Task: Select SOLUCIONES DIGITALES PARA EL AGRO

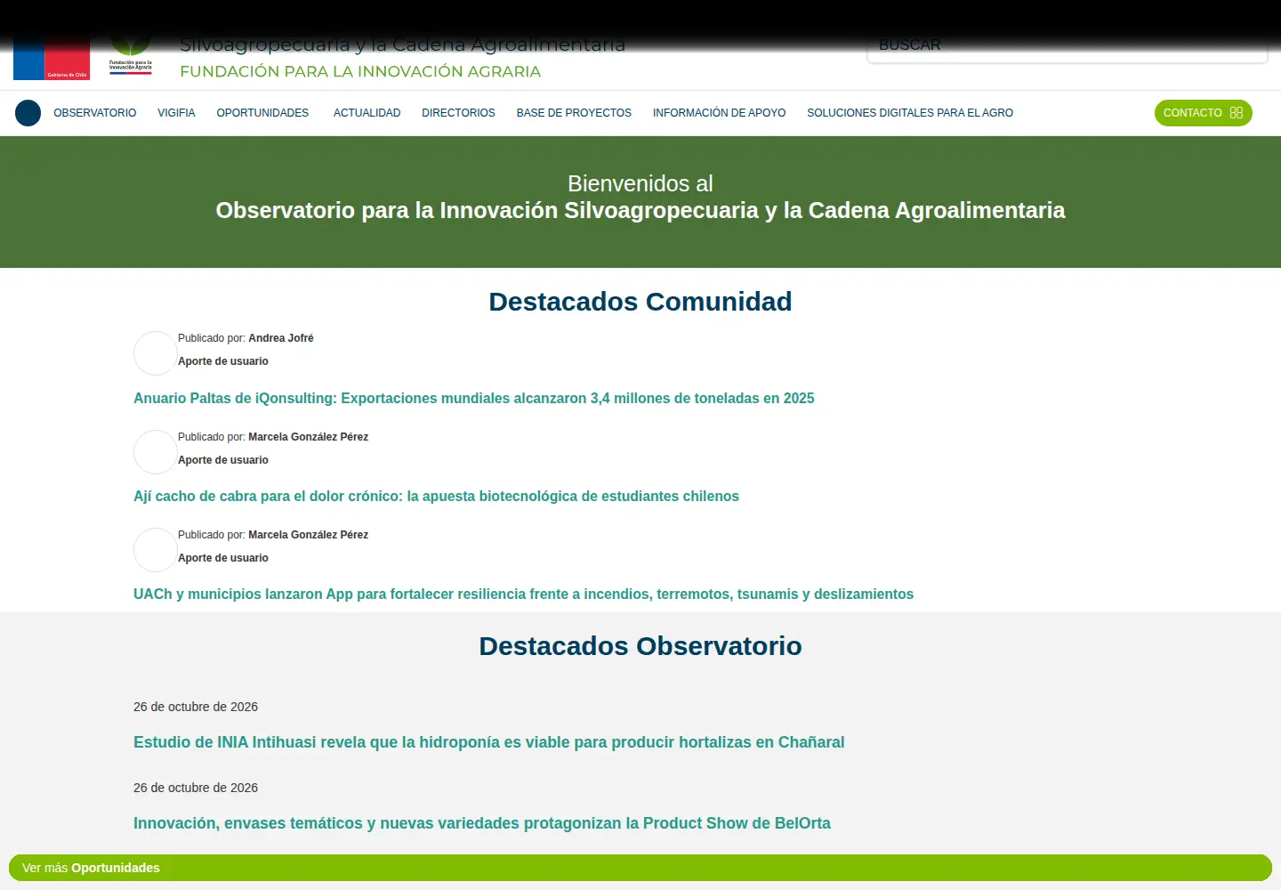Action: point(910,113)
